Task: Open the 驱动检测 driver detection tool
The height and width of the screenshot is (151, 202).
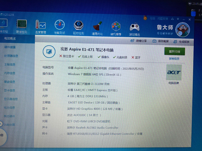Action: point(79,28)
